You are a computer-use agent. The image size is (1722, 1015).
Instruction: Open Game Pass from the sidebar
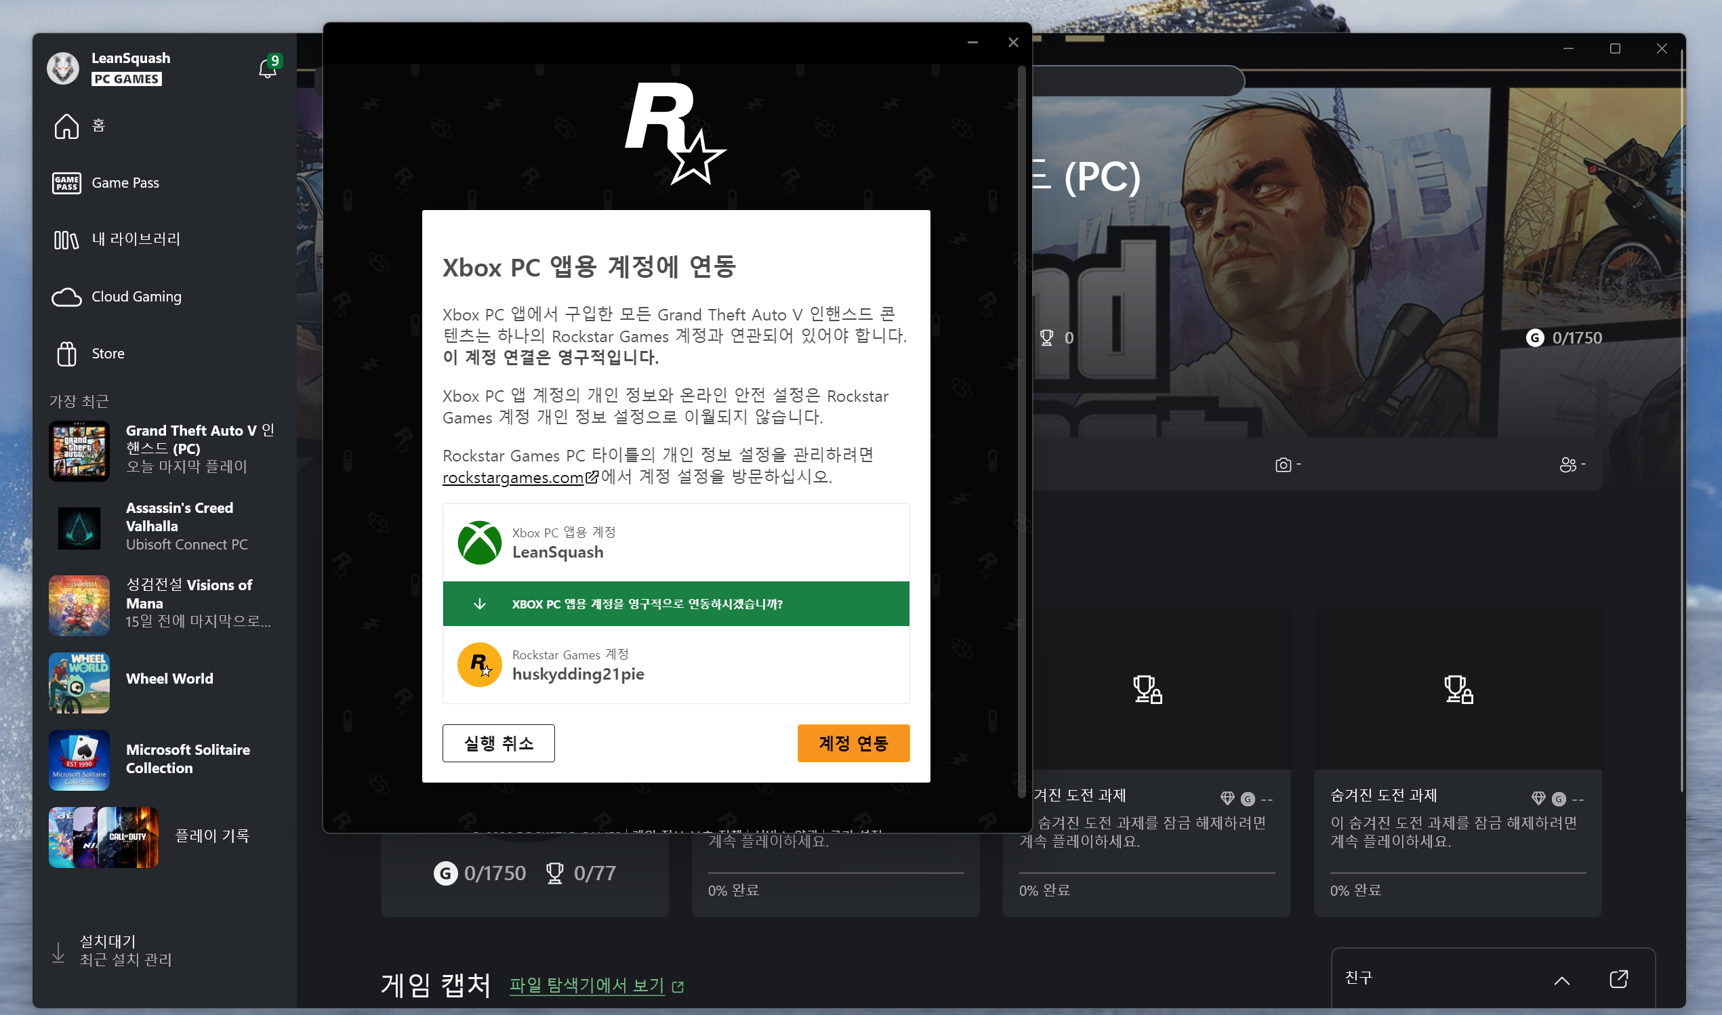[125, 183]
